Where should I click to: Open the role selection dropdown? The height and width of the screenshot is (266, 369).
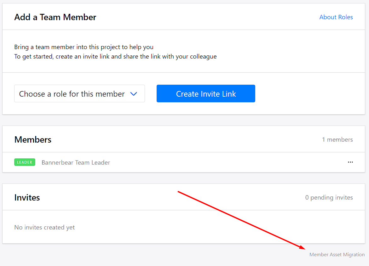(79, 93)
